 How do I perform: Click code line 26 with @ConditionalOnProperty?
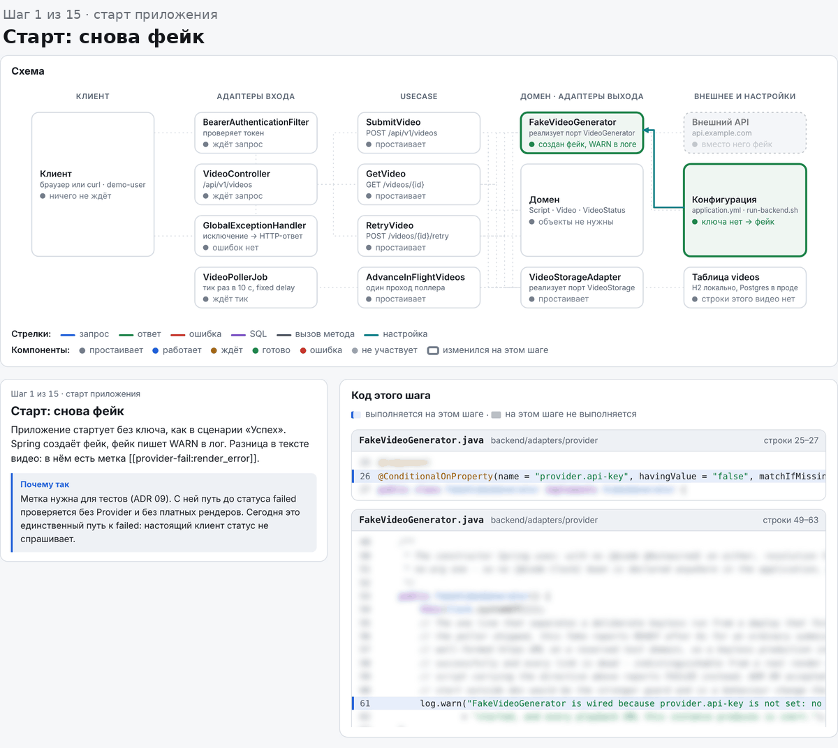589,477
